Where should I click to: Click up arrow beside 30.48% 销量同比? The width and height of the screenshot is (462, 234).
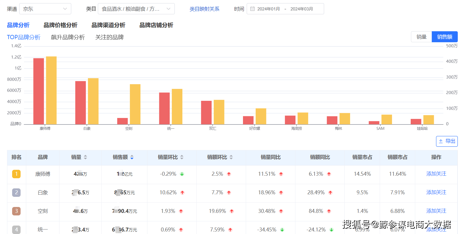tap(281, 211)
